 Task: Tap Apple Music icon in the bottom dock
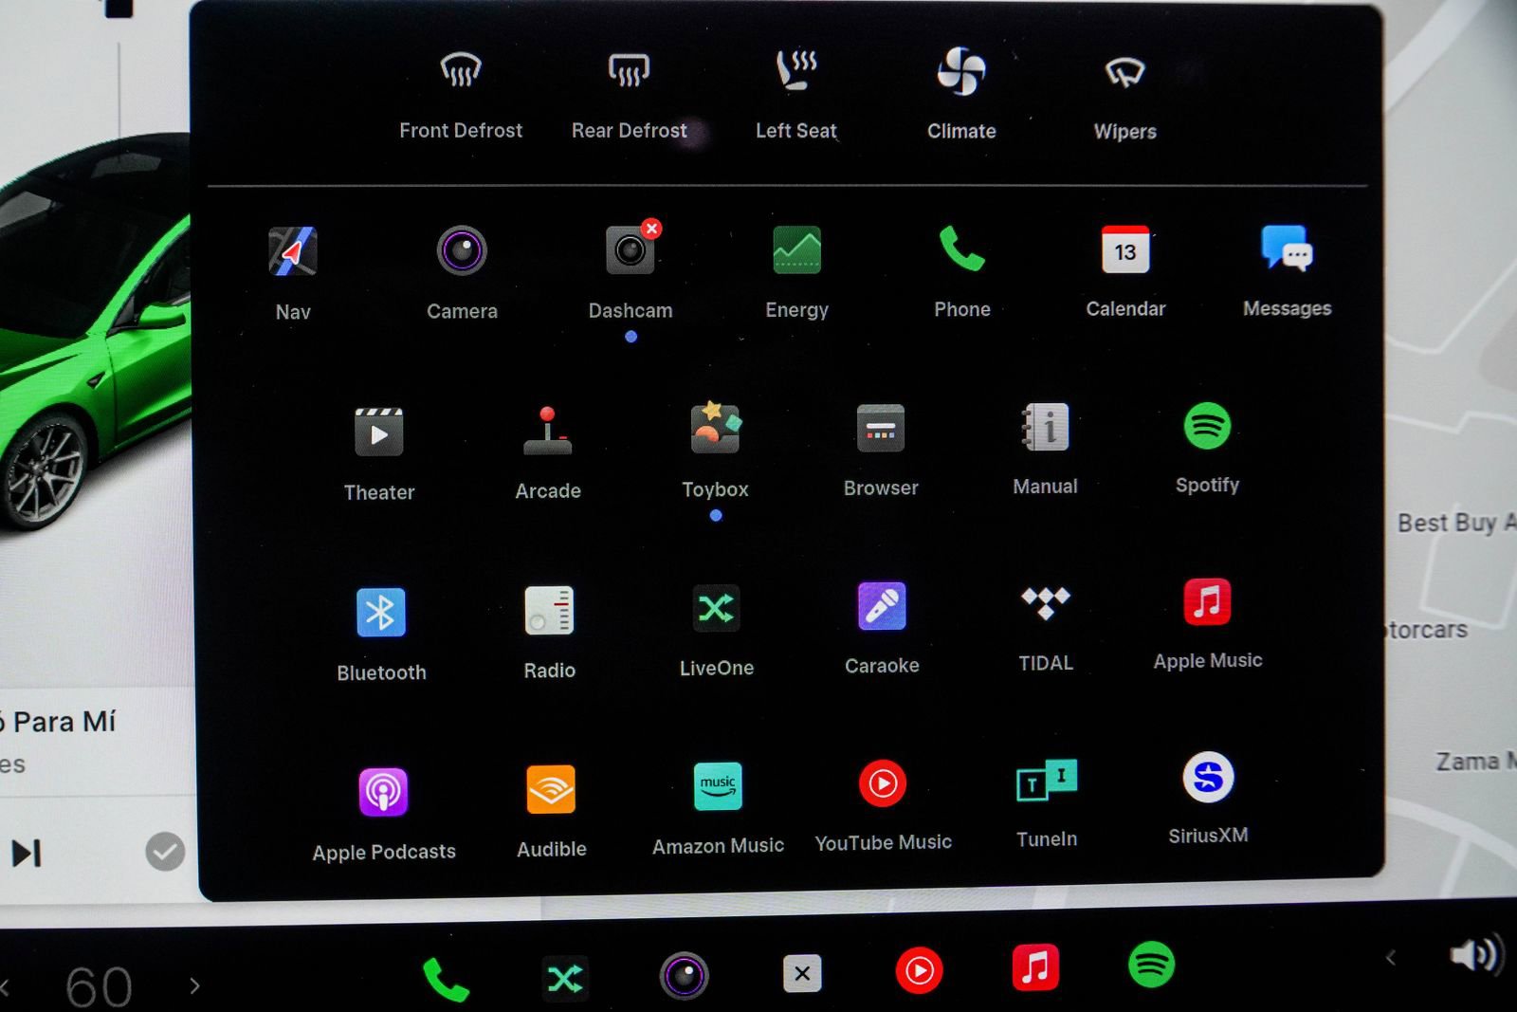point(1035,967)
